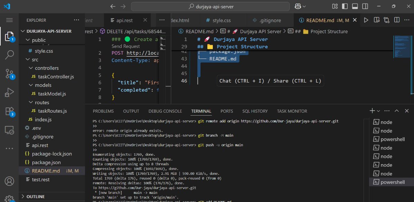The height and width of the screenshot is (202, 414).
Task: Create a new terminal with plus icon
Action: point(372,111)
